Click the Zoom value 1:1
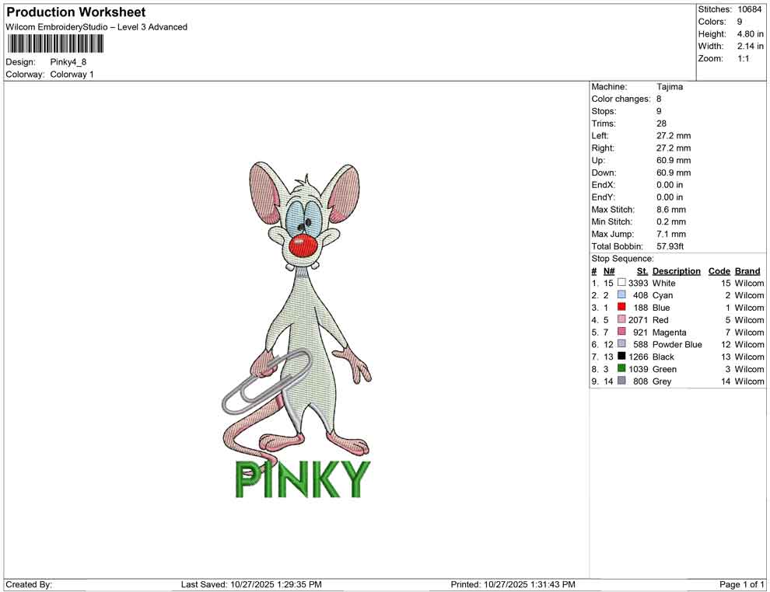 click(x=743, y=58)
